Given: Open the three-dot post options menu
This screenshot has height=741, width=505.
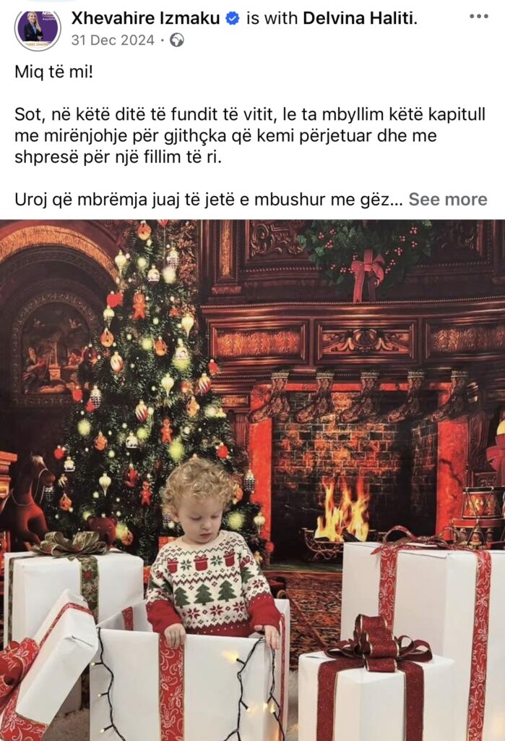Looking at the screenshot, I should coord(478,17).
